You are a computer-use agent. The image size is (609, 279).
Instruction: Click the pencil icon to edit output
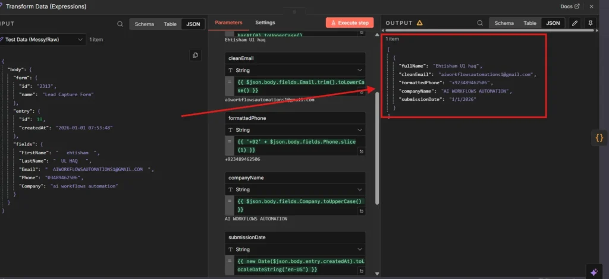click(x=574, y=23)
